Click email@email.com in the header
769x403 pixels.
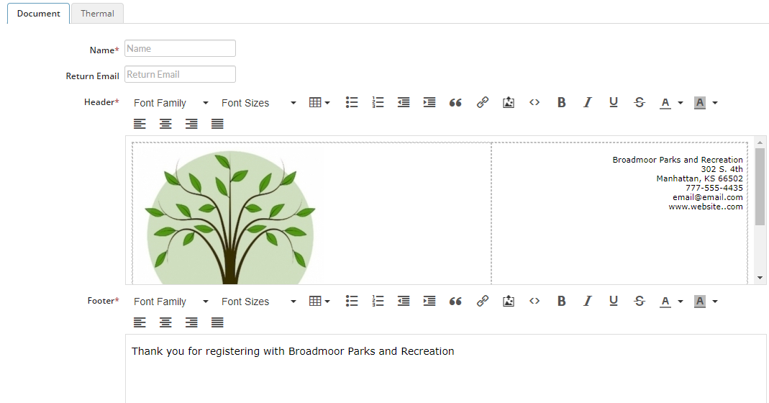(x=708, y=197)
